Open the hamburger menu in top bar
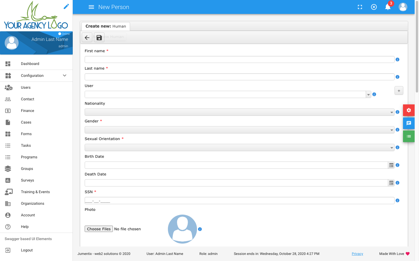The image size is (419, 261). pos(91,7)
